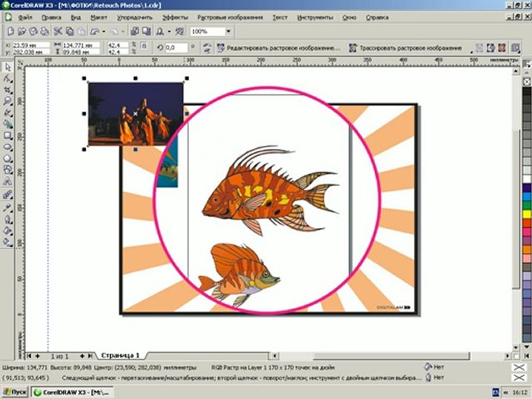Screen dimensions: 532x399
Task: Open the Outline tool flyout
Action: coord(7,220)
